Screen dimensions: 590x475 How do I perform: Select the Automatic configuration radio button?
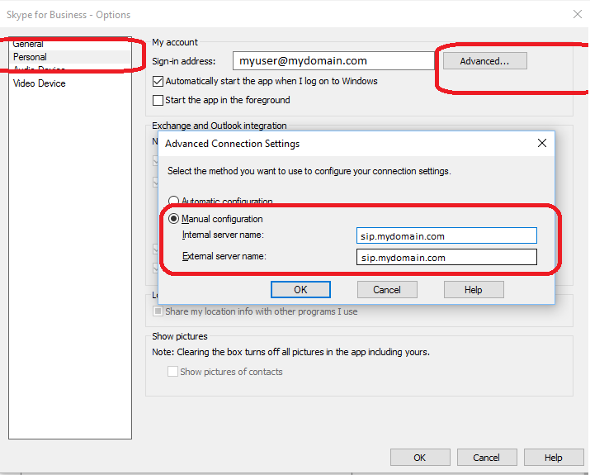tap(173, 201)
